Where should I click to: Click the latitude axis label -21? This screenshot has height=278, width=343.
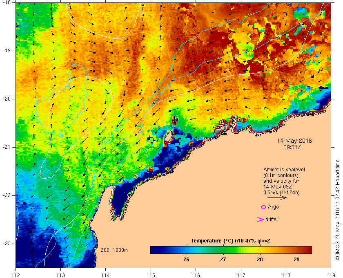click(x=6, y=147)
